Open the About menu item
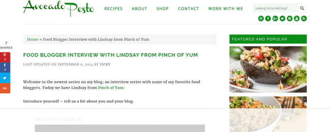Image resolution: width=330 pixels, height=132 pixels. (x=139, y=9)
